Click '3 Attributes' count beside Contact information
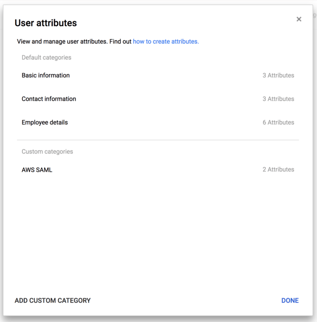 278,99
